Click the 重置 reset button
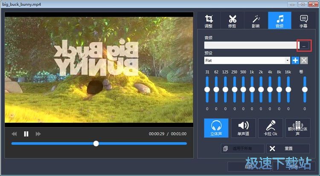Screen dimensions: 320x176 pos(288,148)
